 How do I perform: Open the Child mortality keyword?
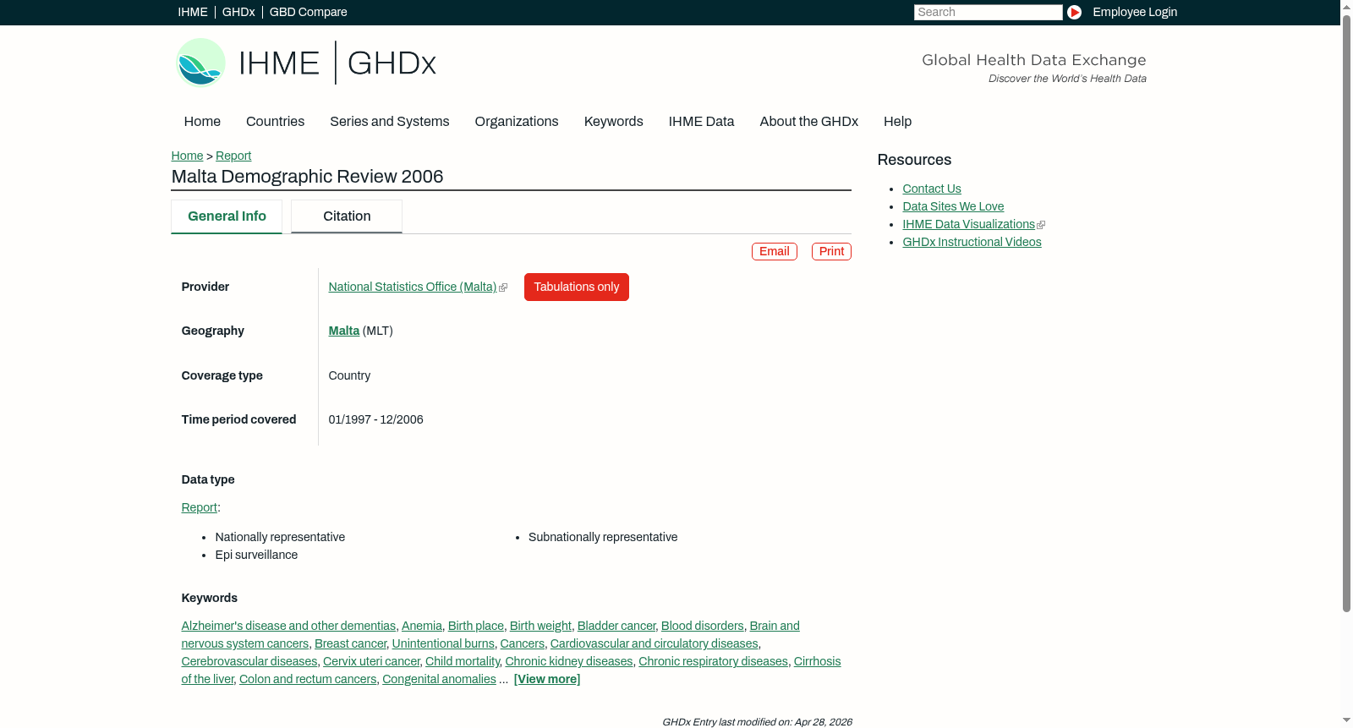(x=463, y=661)
